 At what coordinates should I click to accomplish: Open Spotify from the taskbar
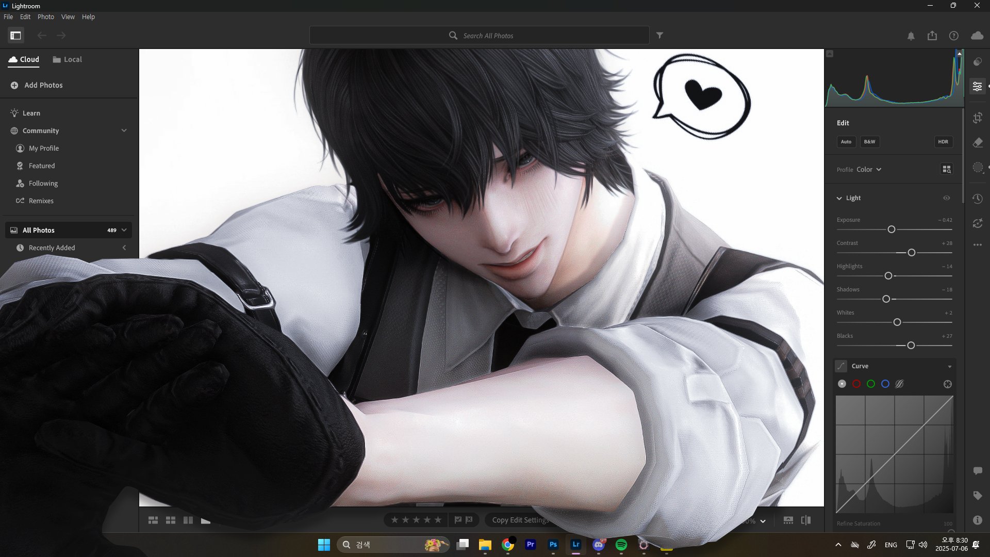(621, 545)
